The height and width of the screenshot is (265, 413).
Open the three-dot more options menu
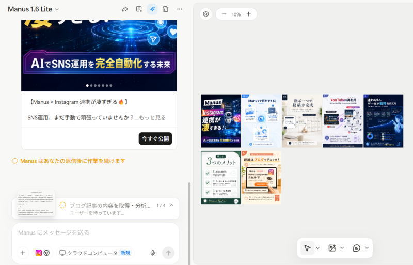point(180,9)
